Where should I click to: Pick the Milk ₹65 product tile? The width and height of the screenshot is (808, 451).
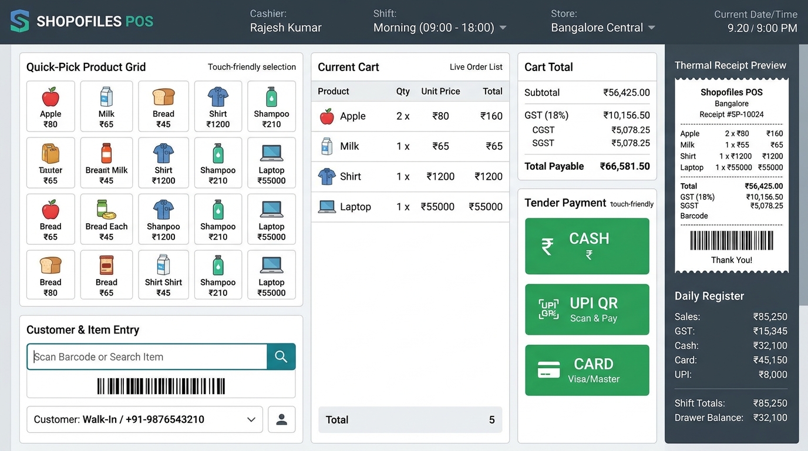tap(106, 106)
